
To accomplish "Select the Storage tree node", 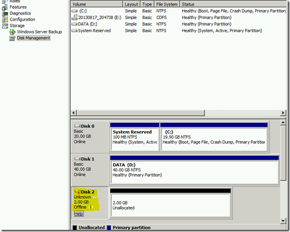I will click(x=17, y=26).
